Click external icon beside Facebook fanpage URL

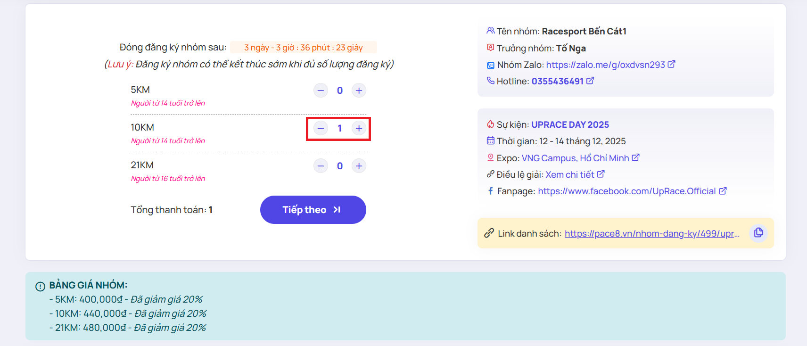pyautogui.click(x=723, y=190)
